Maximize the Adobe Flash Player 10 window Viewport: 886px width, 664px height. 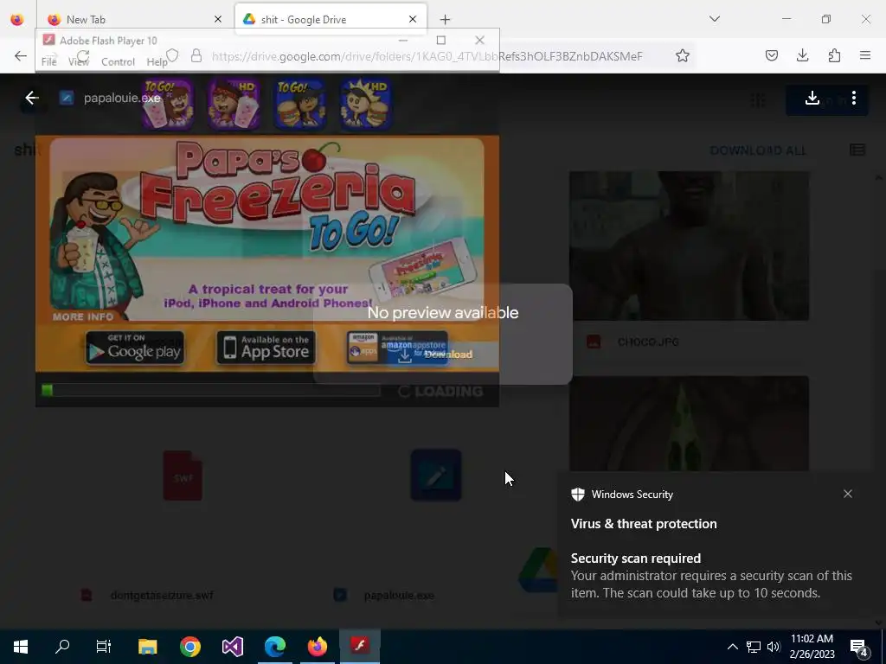pos(441,40)
